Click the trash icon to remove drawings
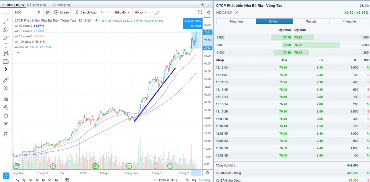 click(6, 134)
